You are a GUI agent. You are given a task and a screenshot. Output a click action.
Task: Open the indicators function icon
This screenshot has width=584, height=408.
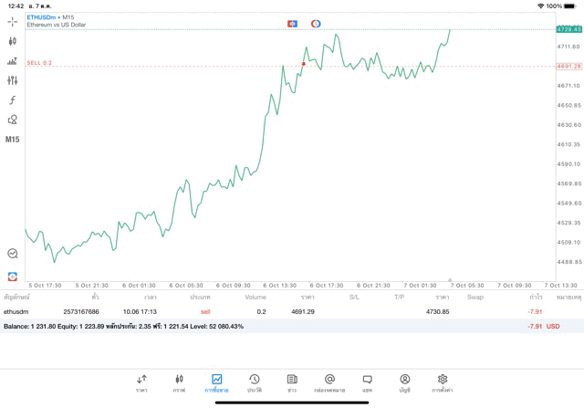[x=12, y=100]
